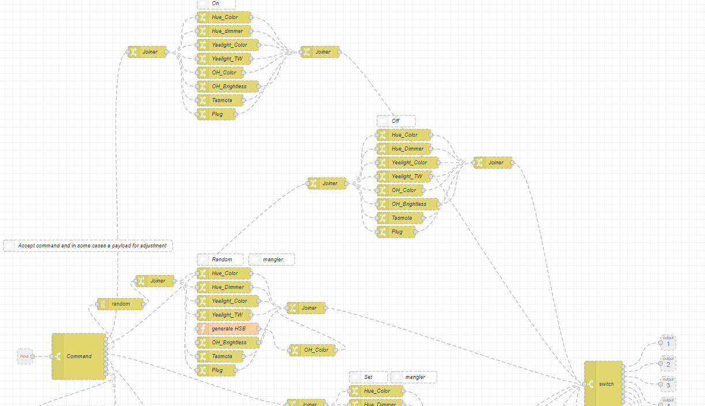Click the change icon on Joiner after On group
The image size is (705, 406).
(x=306, y=52)
